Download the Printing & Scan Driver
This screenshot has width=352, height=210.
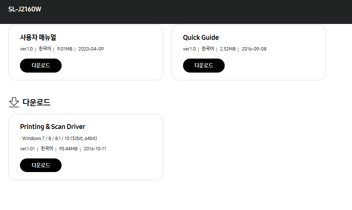click(41, 165)
